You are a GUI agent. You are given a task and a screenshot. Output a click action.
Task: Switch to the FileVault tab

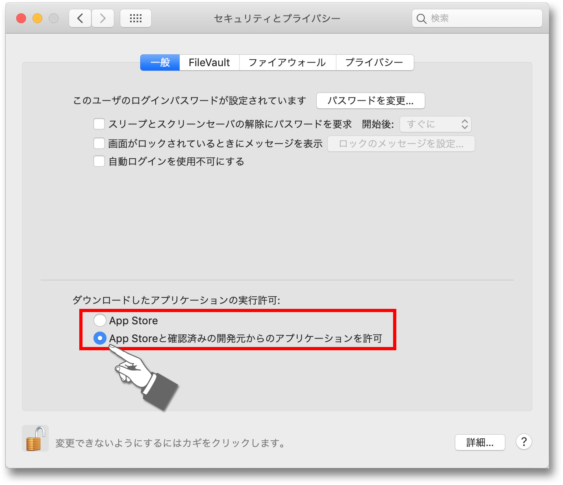pyautogui.click(x=209, y=63)
